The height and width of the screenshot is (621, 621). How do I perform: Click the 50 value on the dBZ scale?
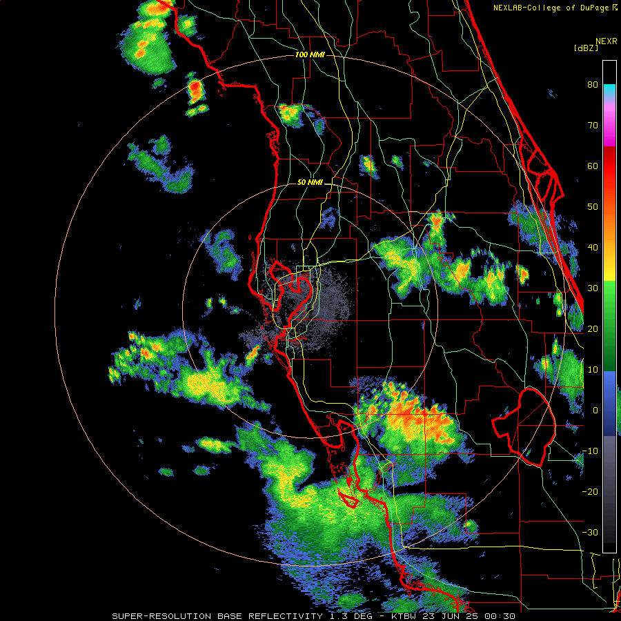593,207
